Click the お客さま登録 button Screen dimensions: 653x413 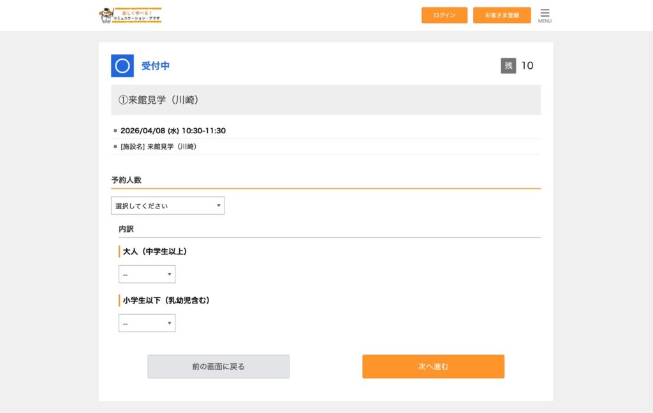coord(502,15)
